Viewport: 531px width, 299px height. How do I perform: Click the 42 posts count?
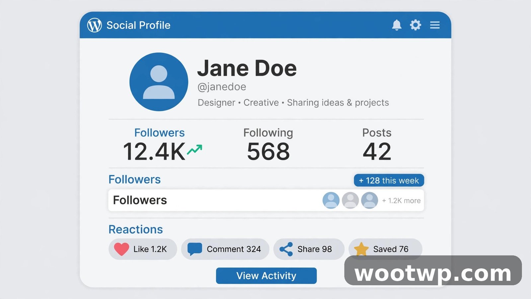tap(377, 152)
